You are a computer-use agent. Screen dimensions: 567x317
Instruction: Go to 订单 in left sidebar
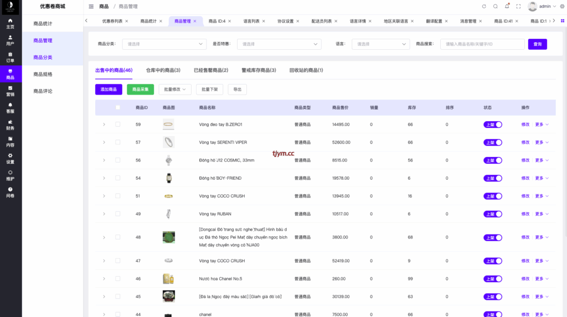point(11,57)
